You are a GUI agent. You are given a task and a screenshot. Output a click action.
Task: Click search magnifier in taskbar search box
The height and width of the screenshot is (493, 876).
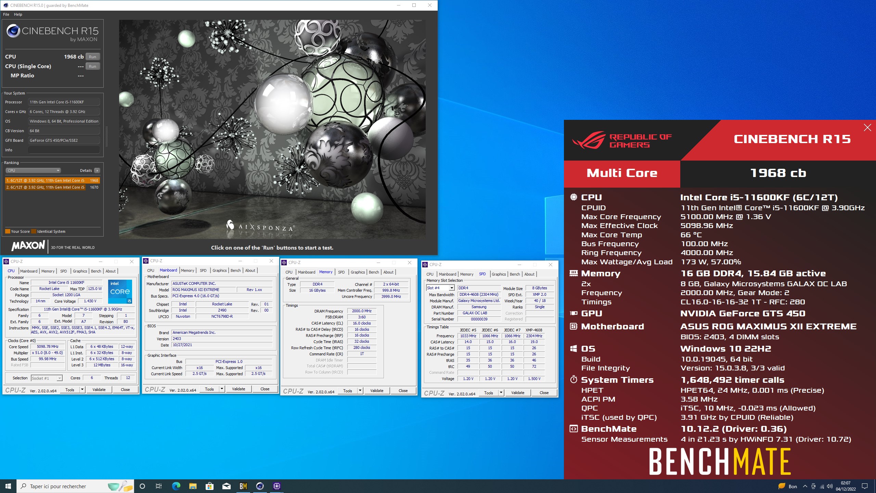tap(24, 486)
